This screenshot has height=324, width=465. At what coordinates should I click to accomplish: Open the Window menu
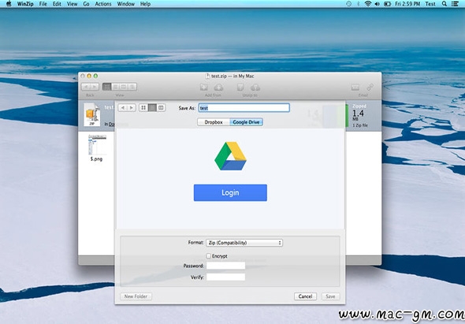pos(126,4)
